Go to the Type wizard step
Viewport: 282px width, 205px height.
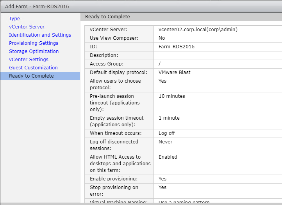14,18
